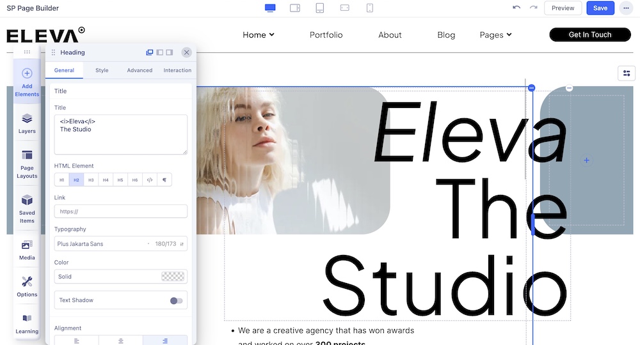Open the Layers panel
640x345 pixels.
[27, 123]
